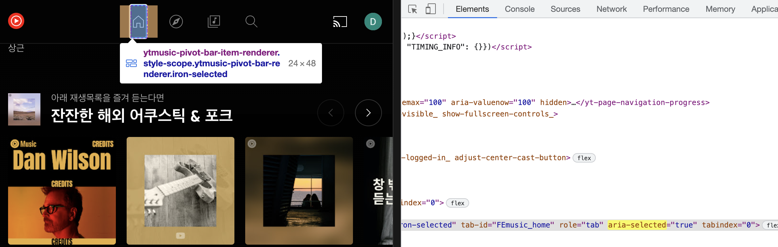This screenshot has height=247, width=778.
Task: Click the role="tab" attribute text
Action: (581, 225)
